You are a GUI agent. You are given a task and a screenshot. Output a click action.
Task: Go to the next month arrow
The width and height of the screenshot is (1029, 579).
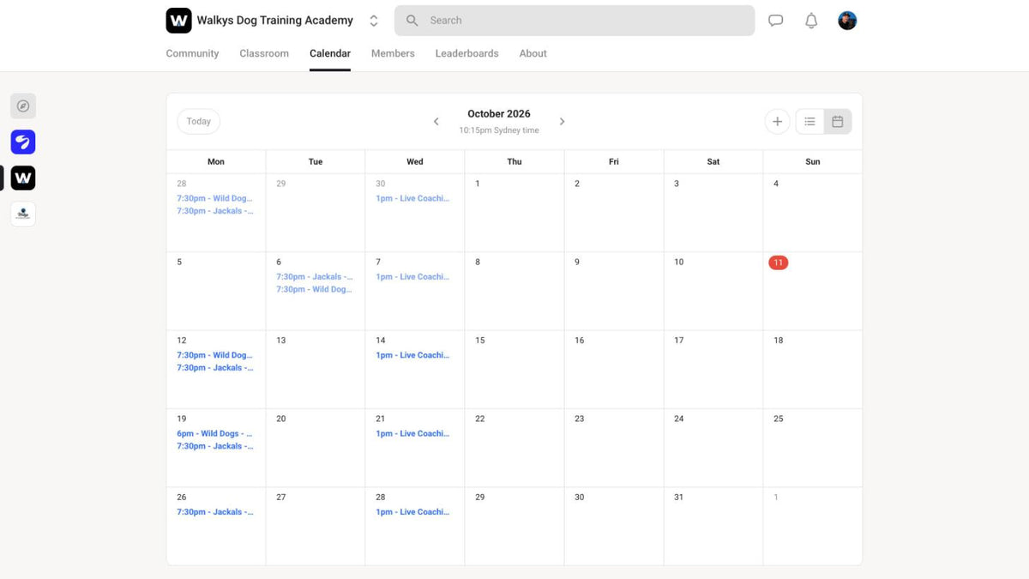click(x=563, y=122)
